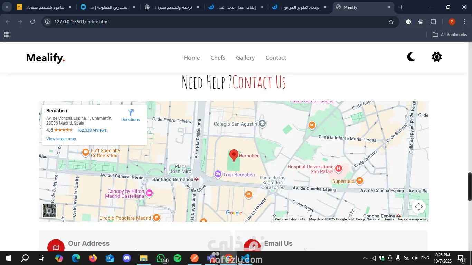Bookmark this page with the star icon
472x265 pixels.
(391, 22)
